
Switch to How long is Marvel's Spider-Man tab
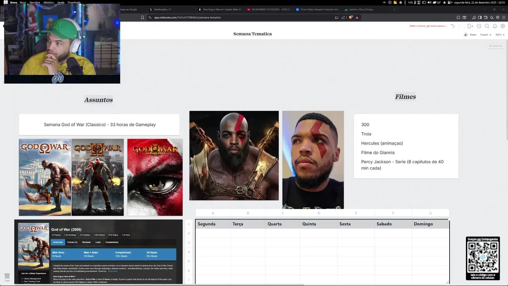click(x=220, y=9)
